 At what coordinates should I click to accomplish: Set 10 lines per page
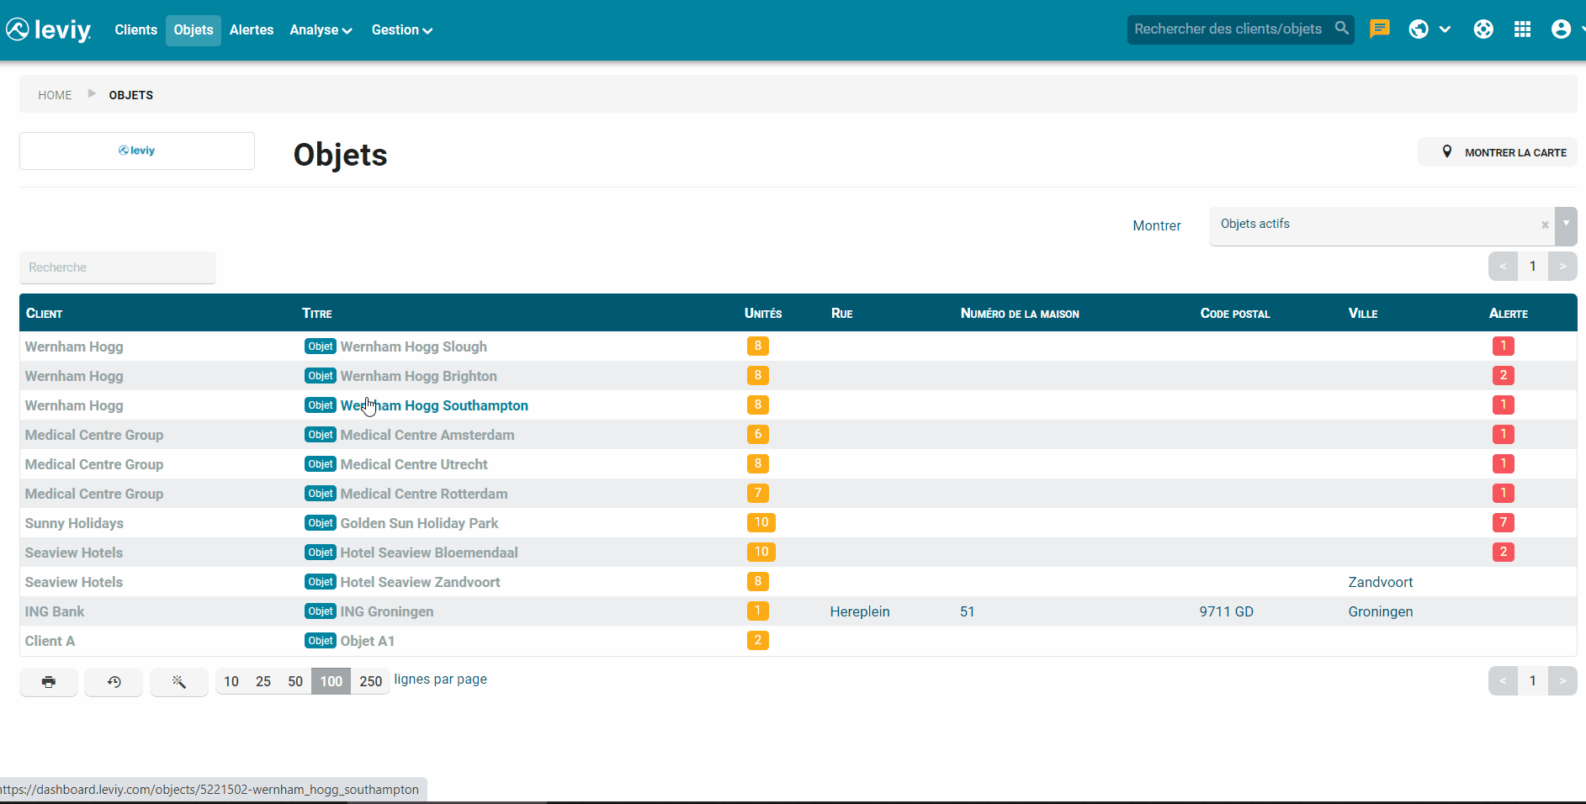(x=231, y=681)
